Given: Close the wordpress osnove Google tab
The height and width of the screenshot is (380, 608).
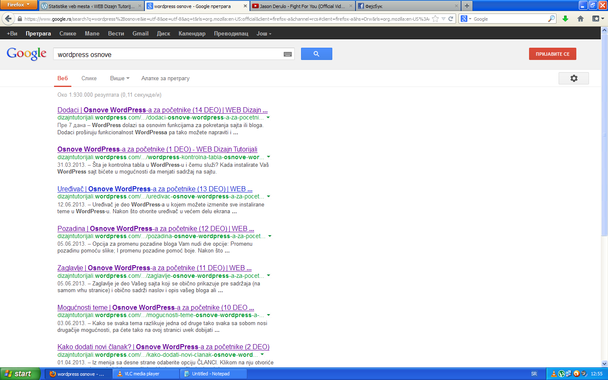Looking at the screenshot, I should [x=245, y=6].
